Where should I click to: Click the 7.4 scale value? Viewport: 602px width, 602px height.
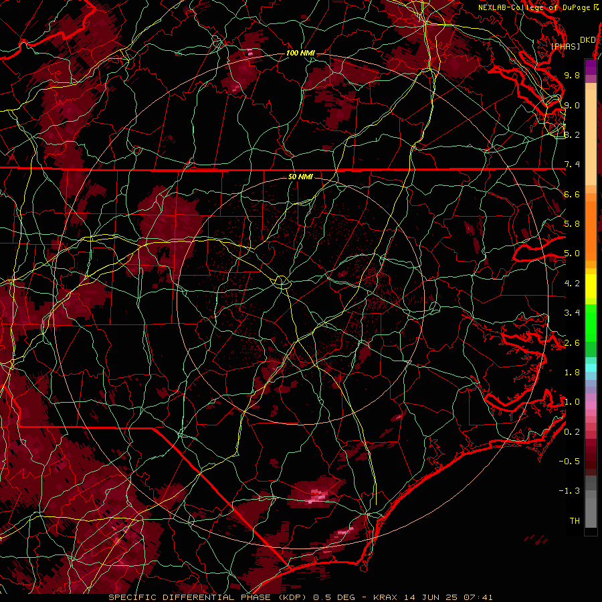(572, 165)
